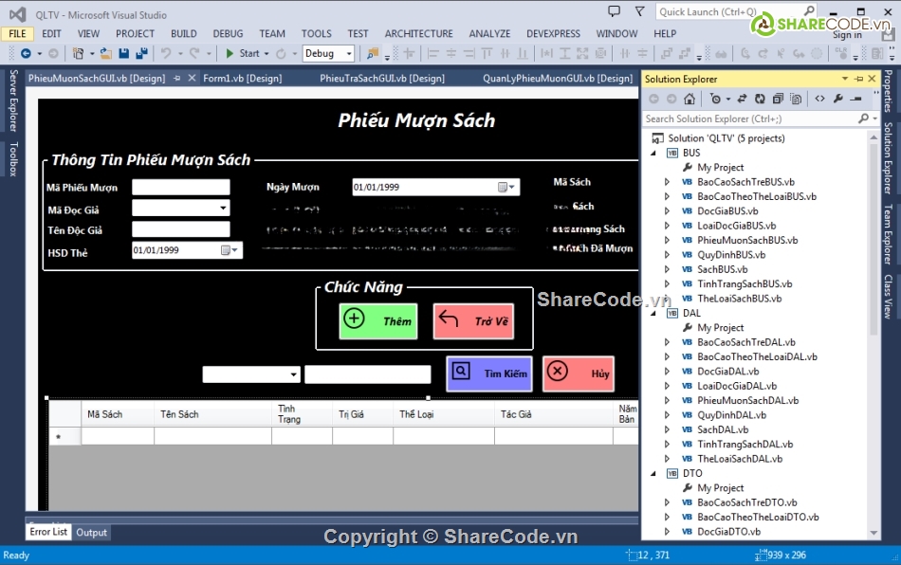Start debugging with the green Start button
The width and height of the screenshot is (901, 565).
click(x=243, y=53)
